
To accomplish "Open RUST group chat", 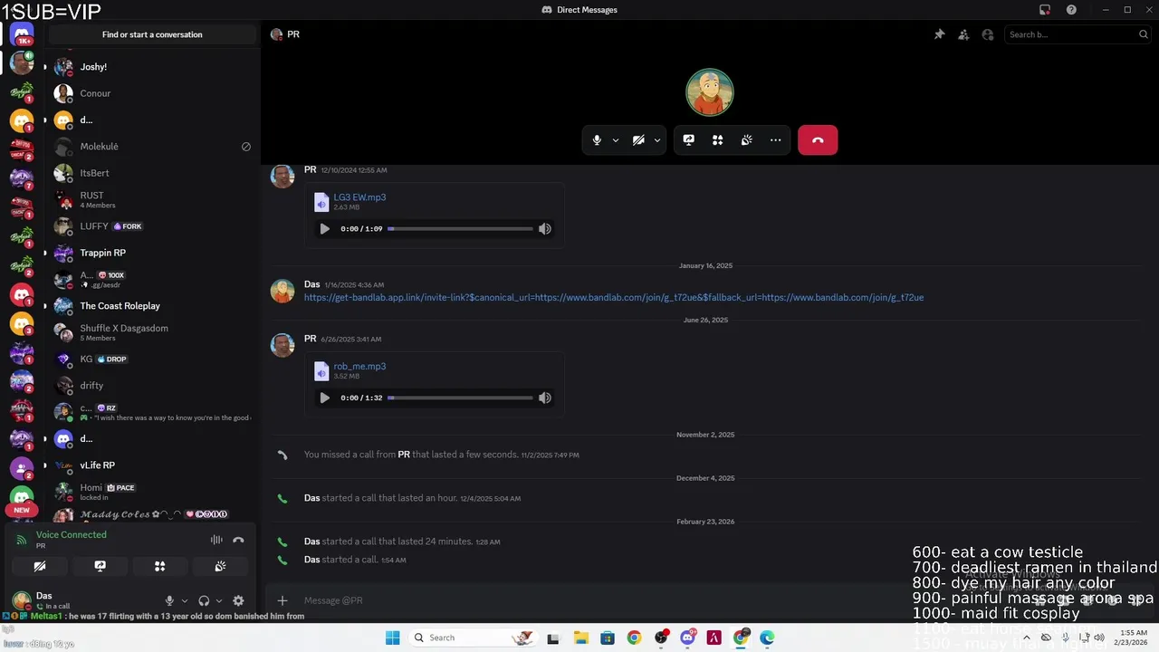I will tap(152, 199).
